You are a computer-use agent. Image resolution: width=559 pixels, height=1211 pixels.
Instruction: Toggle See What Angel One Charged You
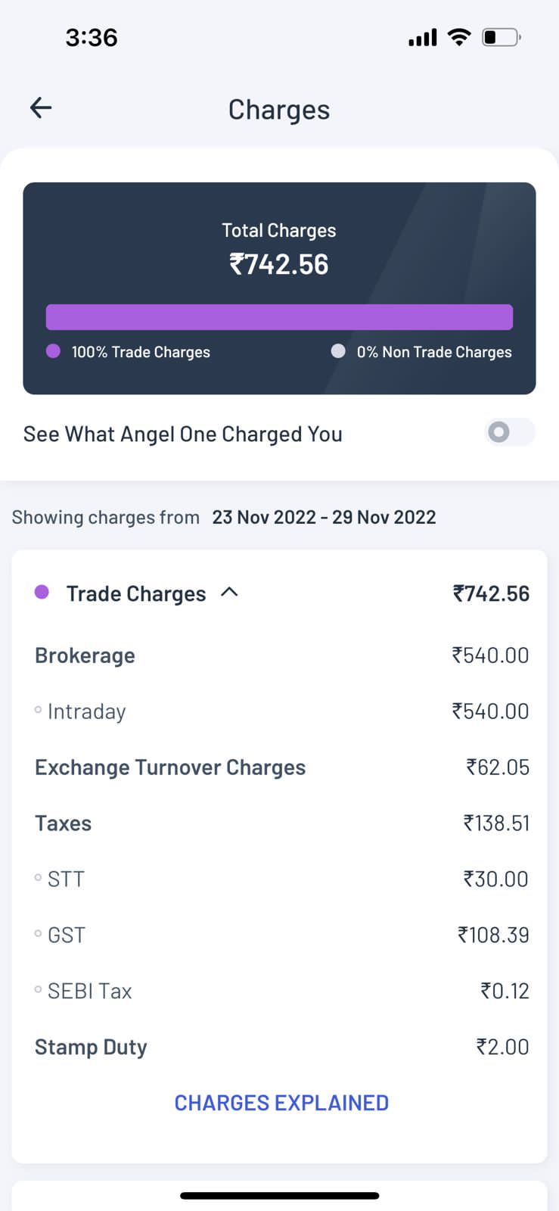(509, 432)
